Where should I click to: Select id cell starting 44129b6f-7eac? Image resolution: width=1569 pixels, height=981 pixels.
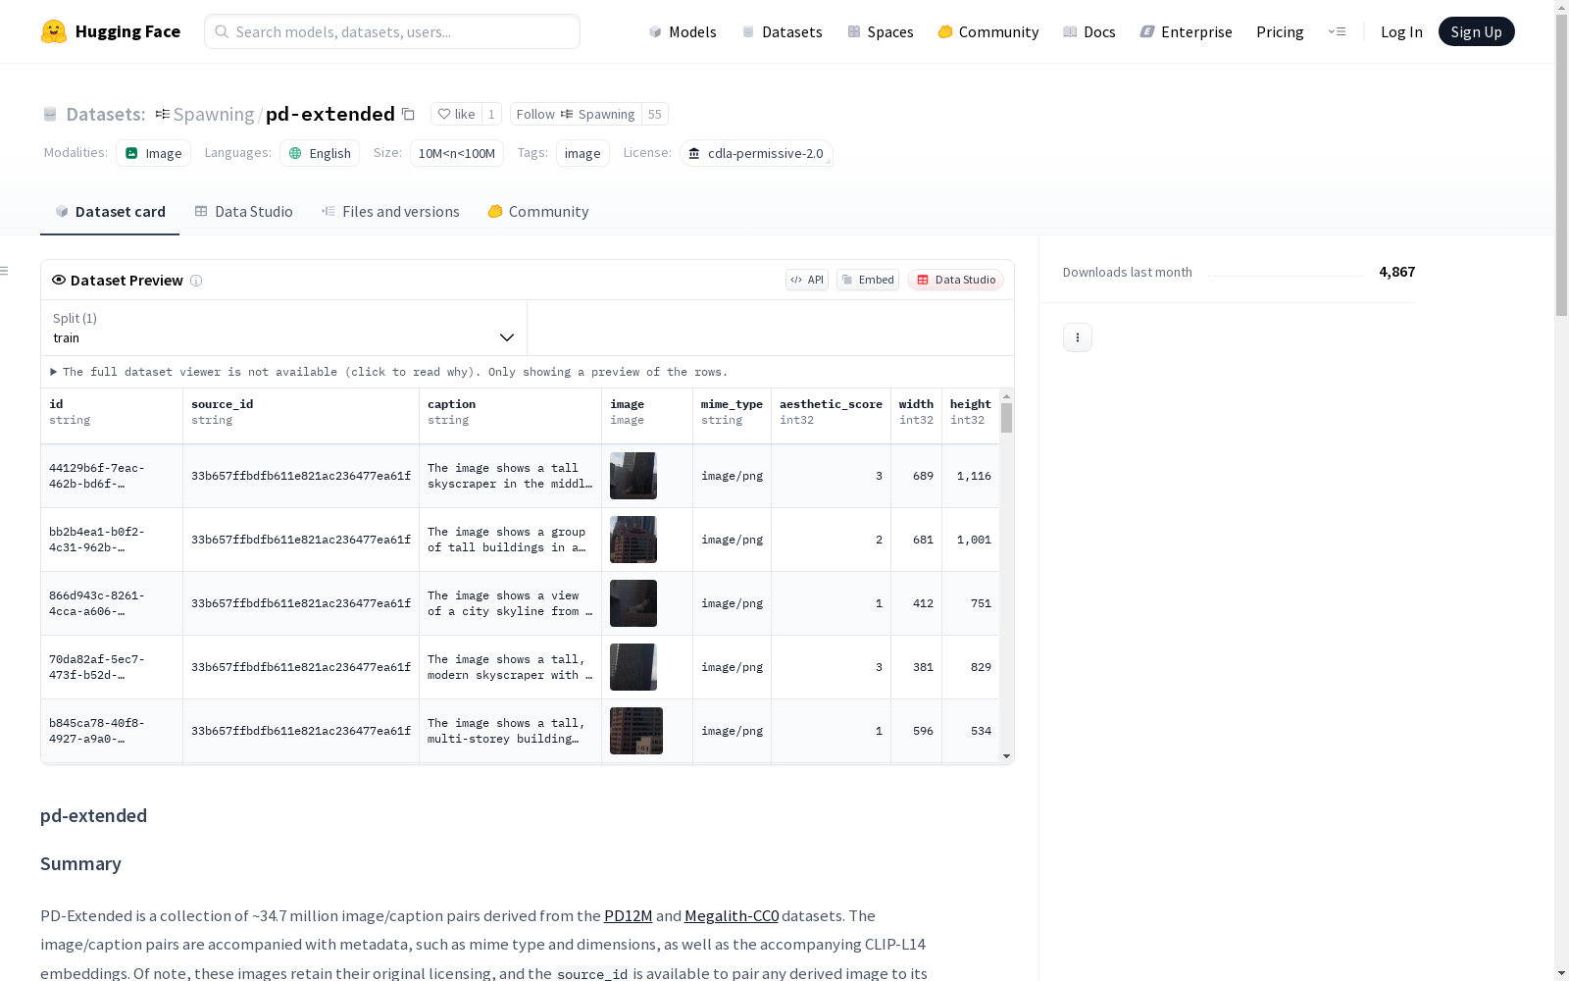tap(112, 476)
